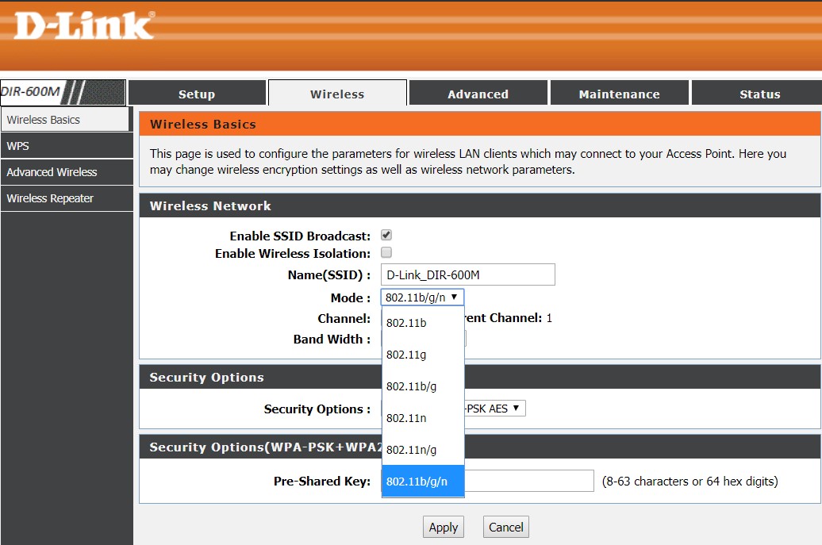Image resolution: width=822 pixels, height=545 pixels.
Task: Click the '8-63 characters or 64 hex digits' hint
Action: tap(690, 481)
